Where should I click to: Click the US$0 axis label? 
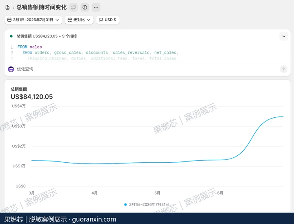(x=20, y=186)
